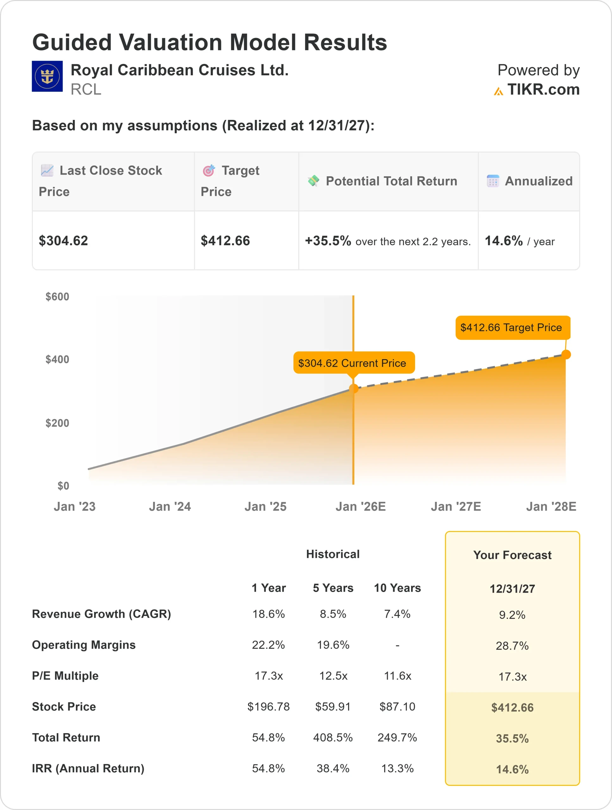Click the +35.5% potential total return value
Viewport: 612px width, 810px height.
(328, 240)
